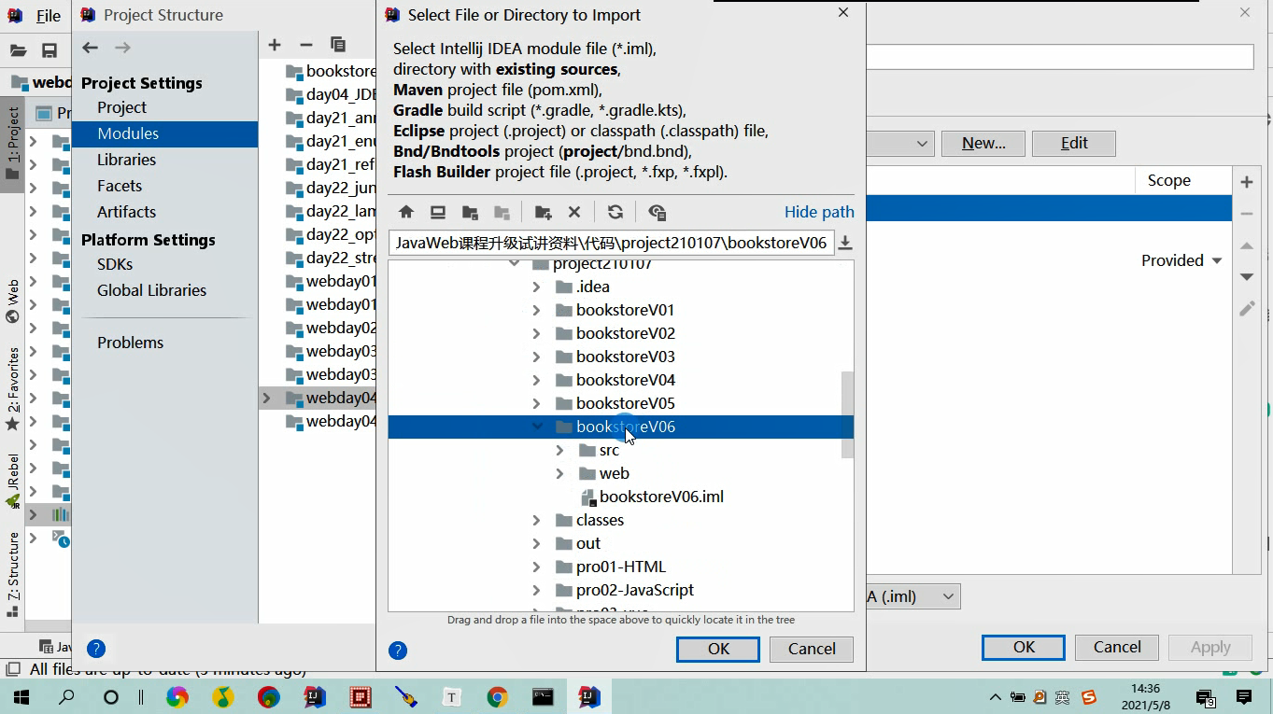Copy module icon above module list
Viewport: 1273px width, 714px height.
click(x=338, y=45)
